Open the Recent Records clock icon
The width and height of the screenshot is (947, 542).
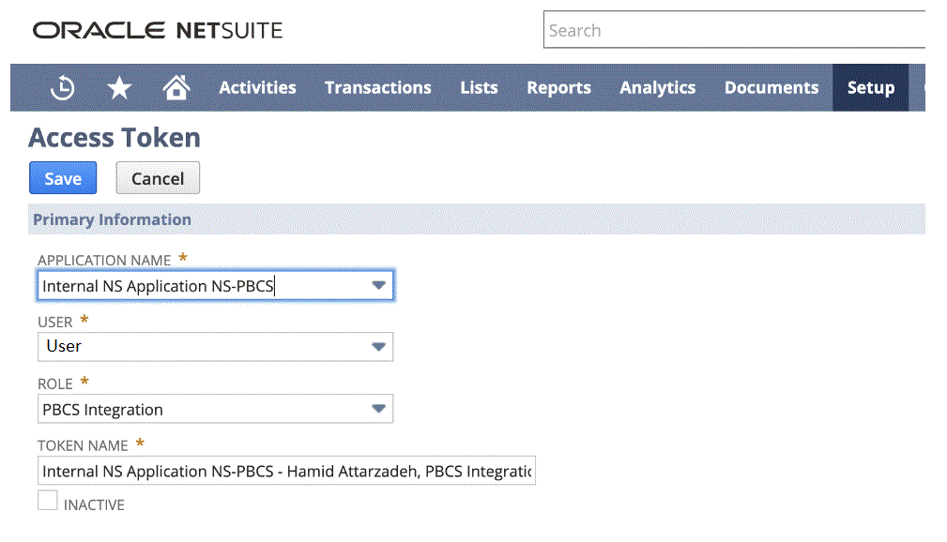[x=62, y=87]
